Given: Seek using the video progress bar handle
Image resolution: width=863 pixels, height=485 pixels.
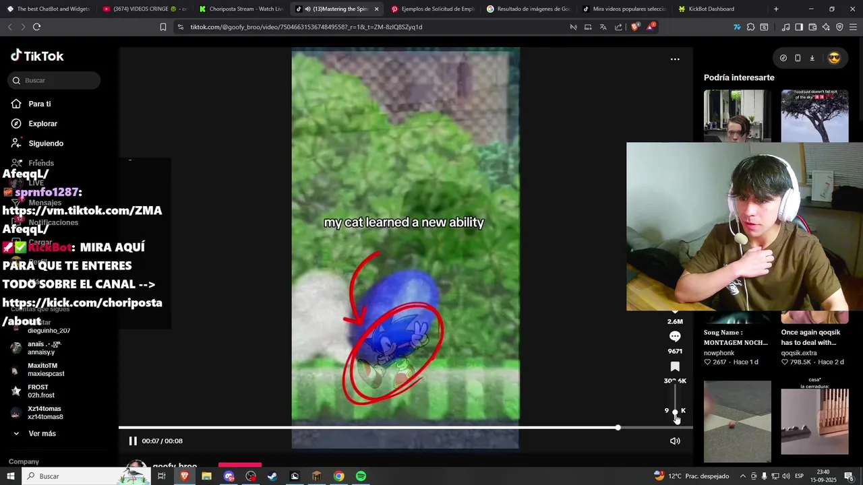Looking at the screenshot, I should click(x=618, y=428).
